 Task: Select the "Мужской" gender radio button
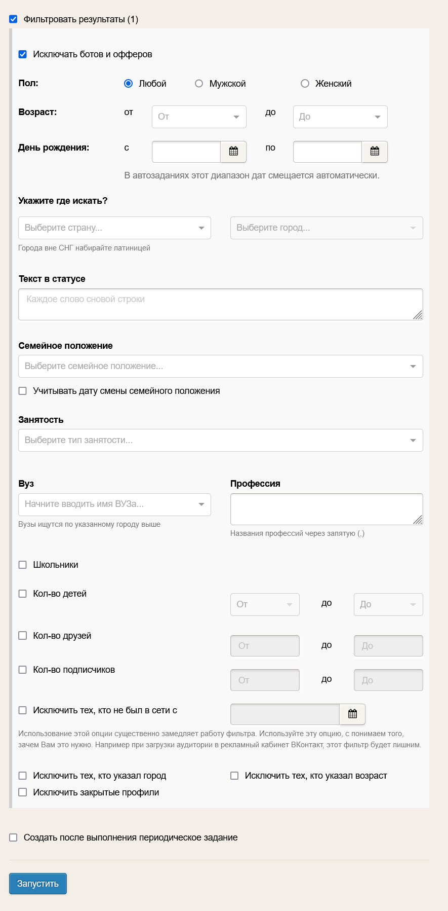[199, 84]
